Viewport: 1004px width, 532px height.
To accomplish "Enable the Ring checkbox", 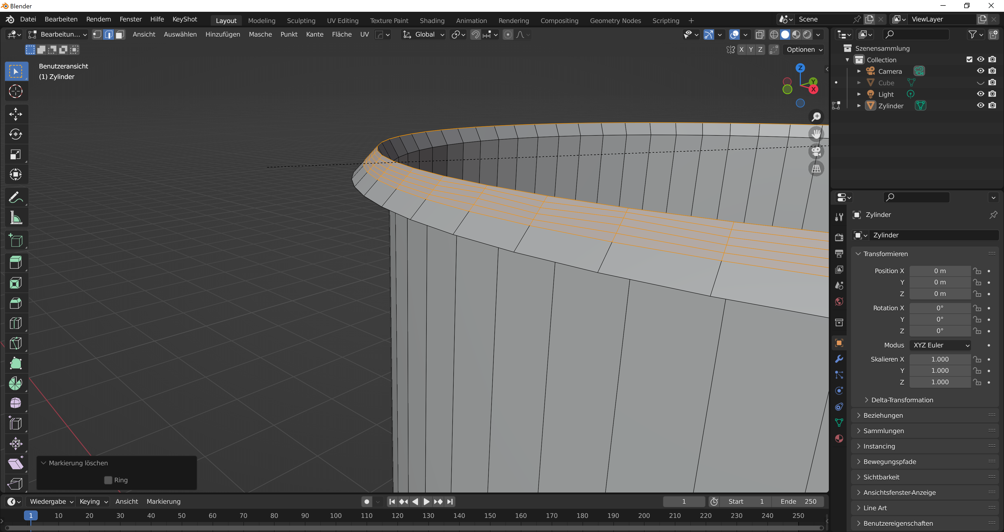I will 108,480.
